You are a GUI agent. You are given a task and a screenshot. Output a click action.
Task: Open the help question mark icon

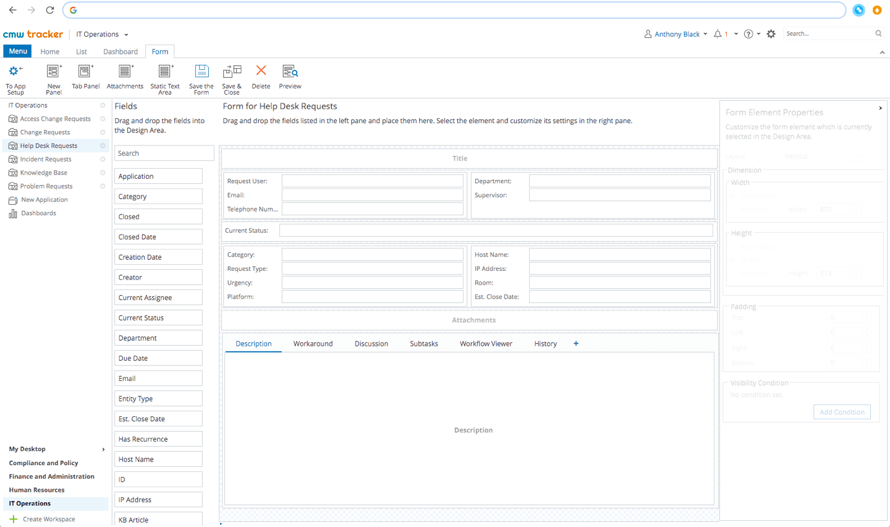tap(748, 34)
